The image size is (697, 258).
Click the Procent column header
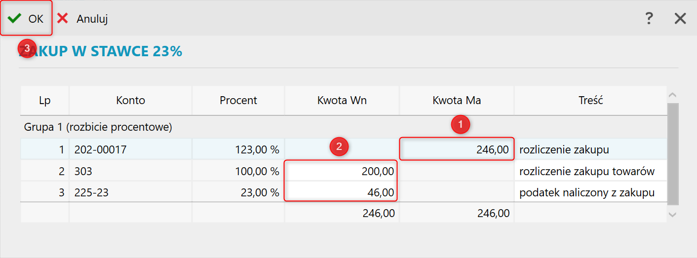pos(238,101)
